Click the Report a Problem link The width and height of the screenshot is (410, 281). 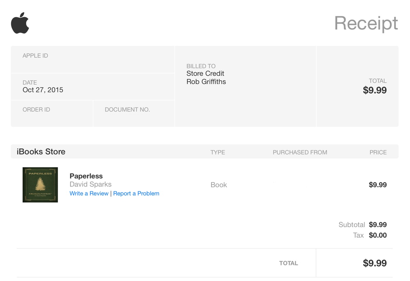point(136,193)
